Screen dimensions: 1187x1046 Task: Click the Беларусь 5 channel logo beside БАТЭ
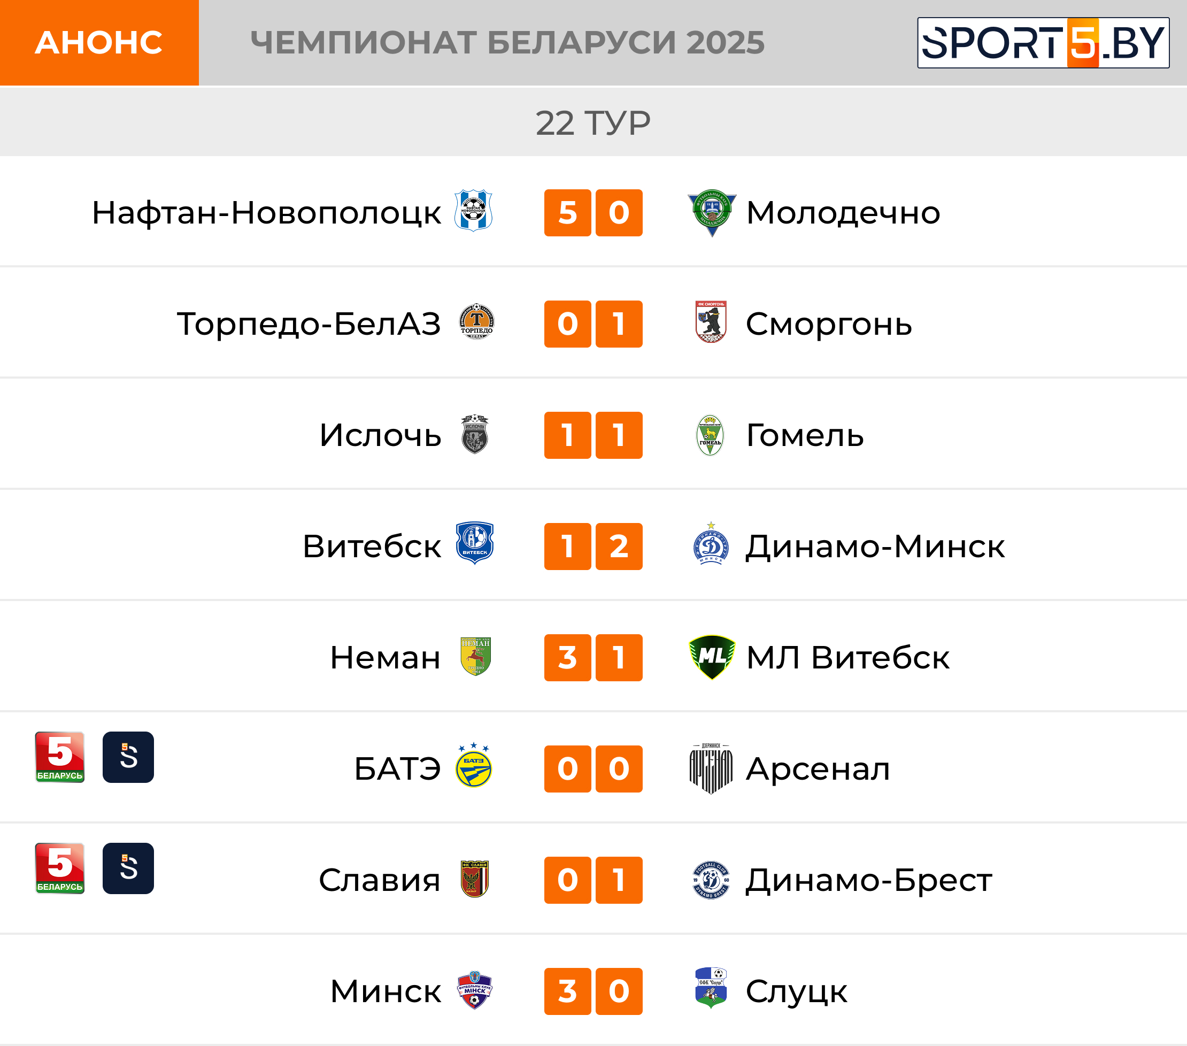click(x=60, y=757)
